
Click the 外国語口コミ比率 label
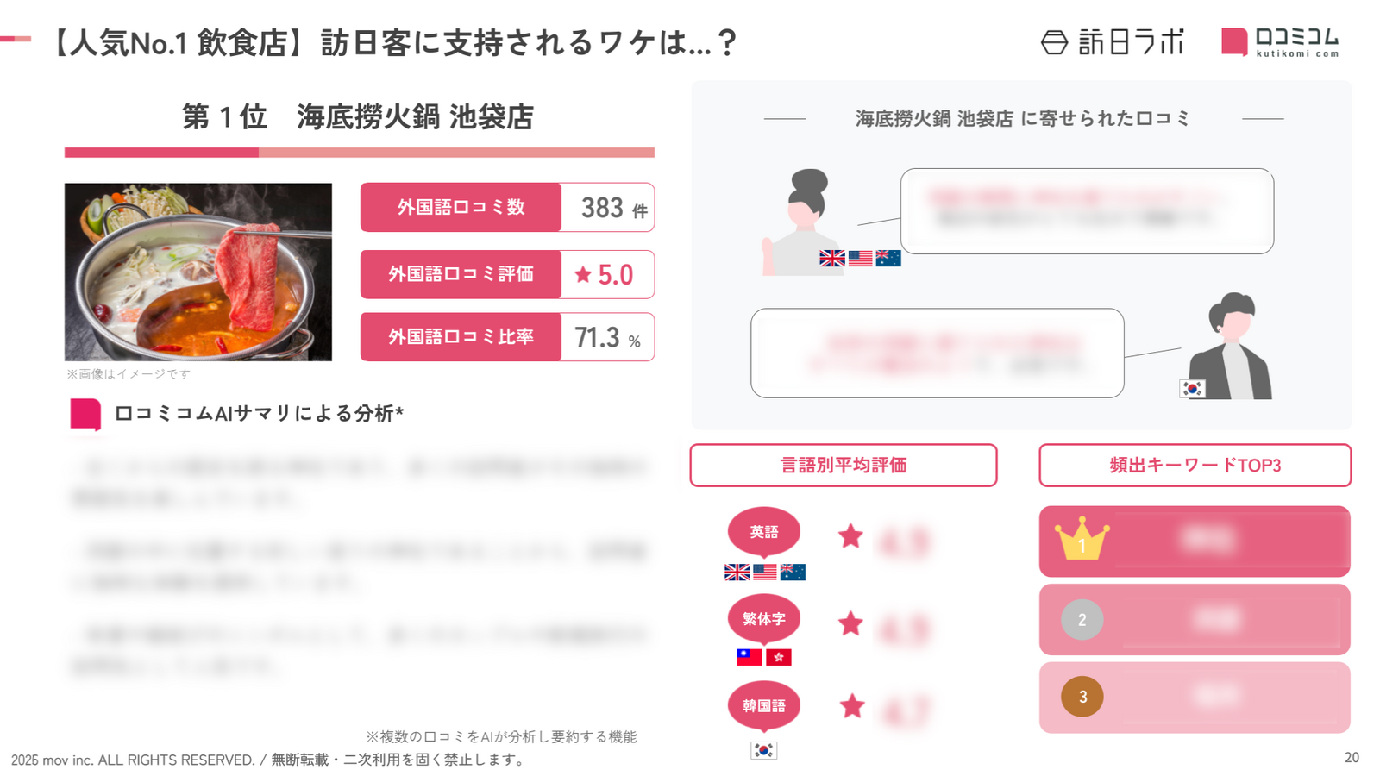461,337
